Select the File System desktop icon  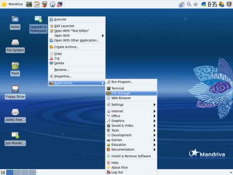click(x=15, y=46)
